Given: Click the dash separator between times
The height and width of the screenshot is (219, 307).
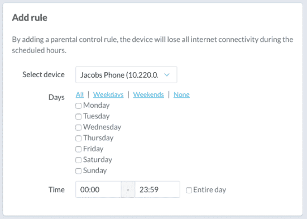Looking at the screenshot, I should (x=128, y=189).
